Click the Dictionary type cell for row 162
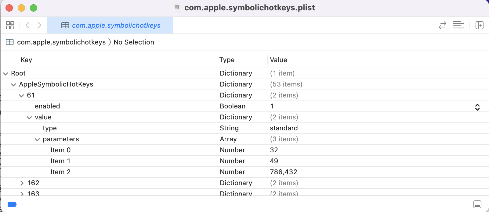 236,183
